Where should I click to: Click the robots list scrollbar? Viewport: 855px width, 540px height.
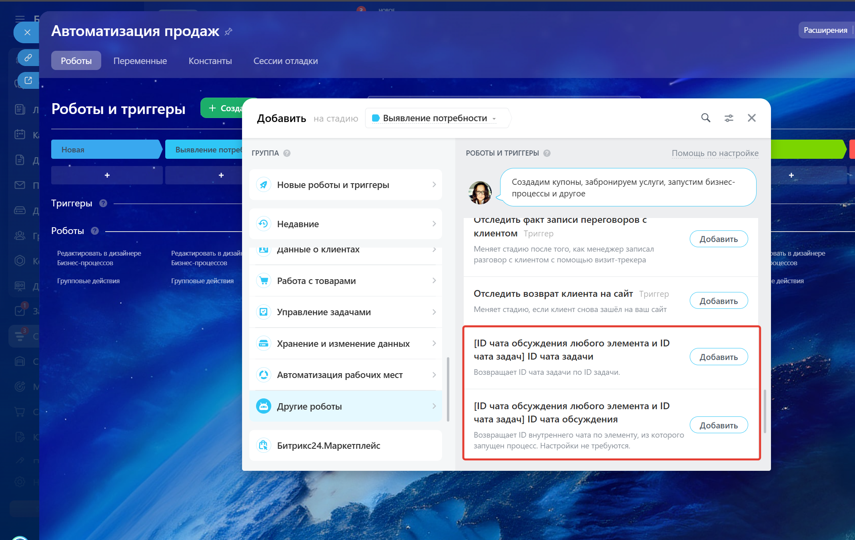coord(765,412)
